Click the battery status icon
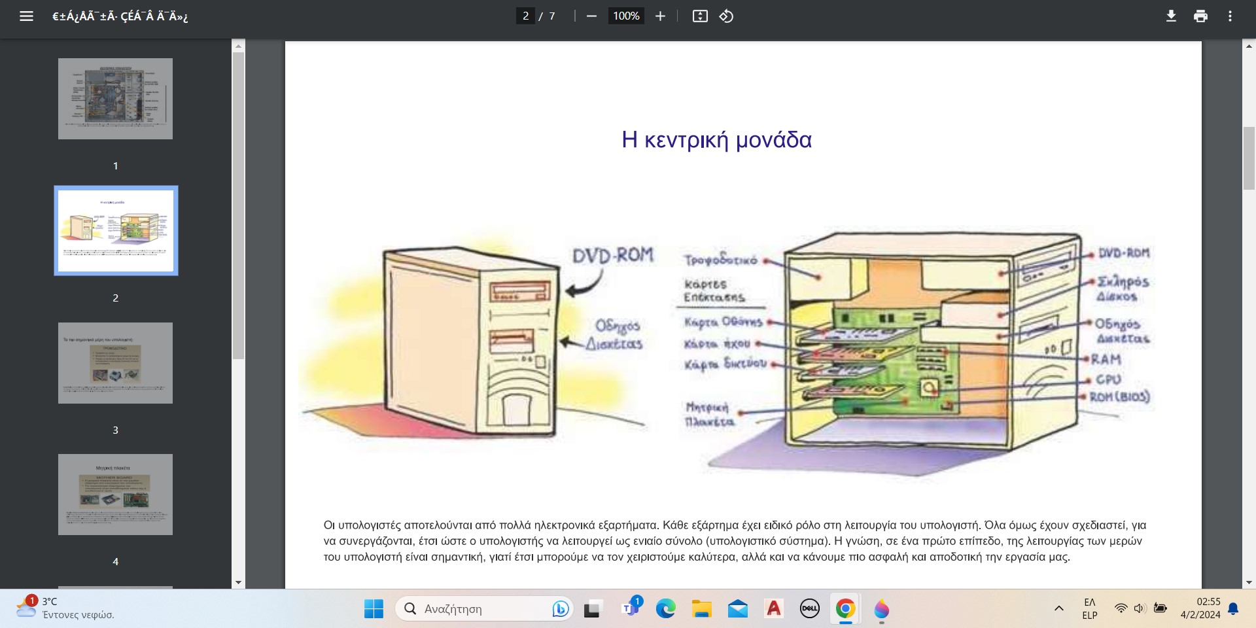Image resolution: width=1256 pixels, height=628 pixels. coord(1160,609)
